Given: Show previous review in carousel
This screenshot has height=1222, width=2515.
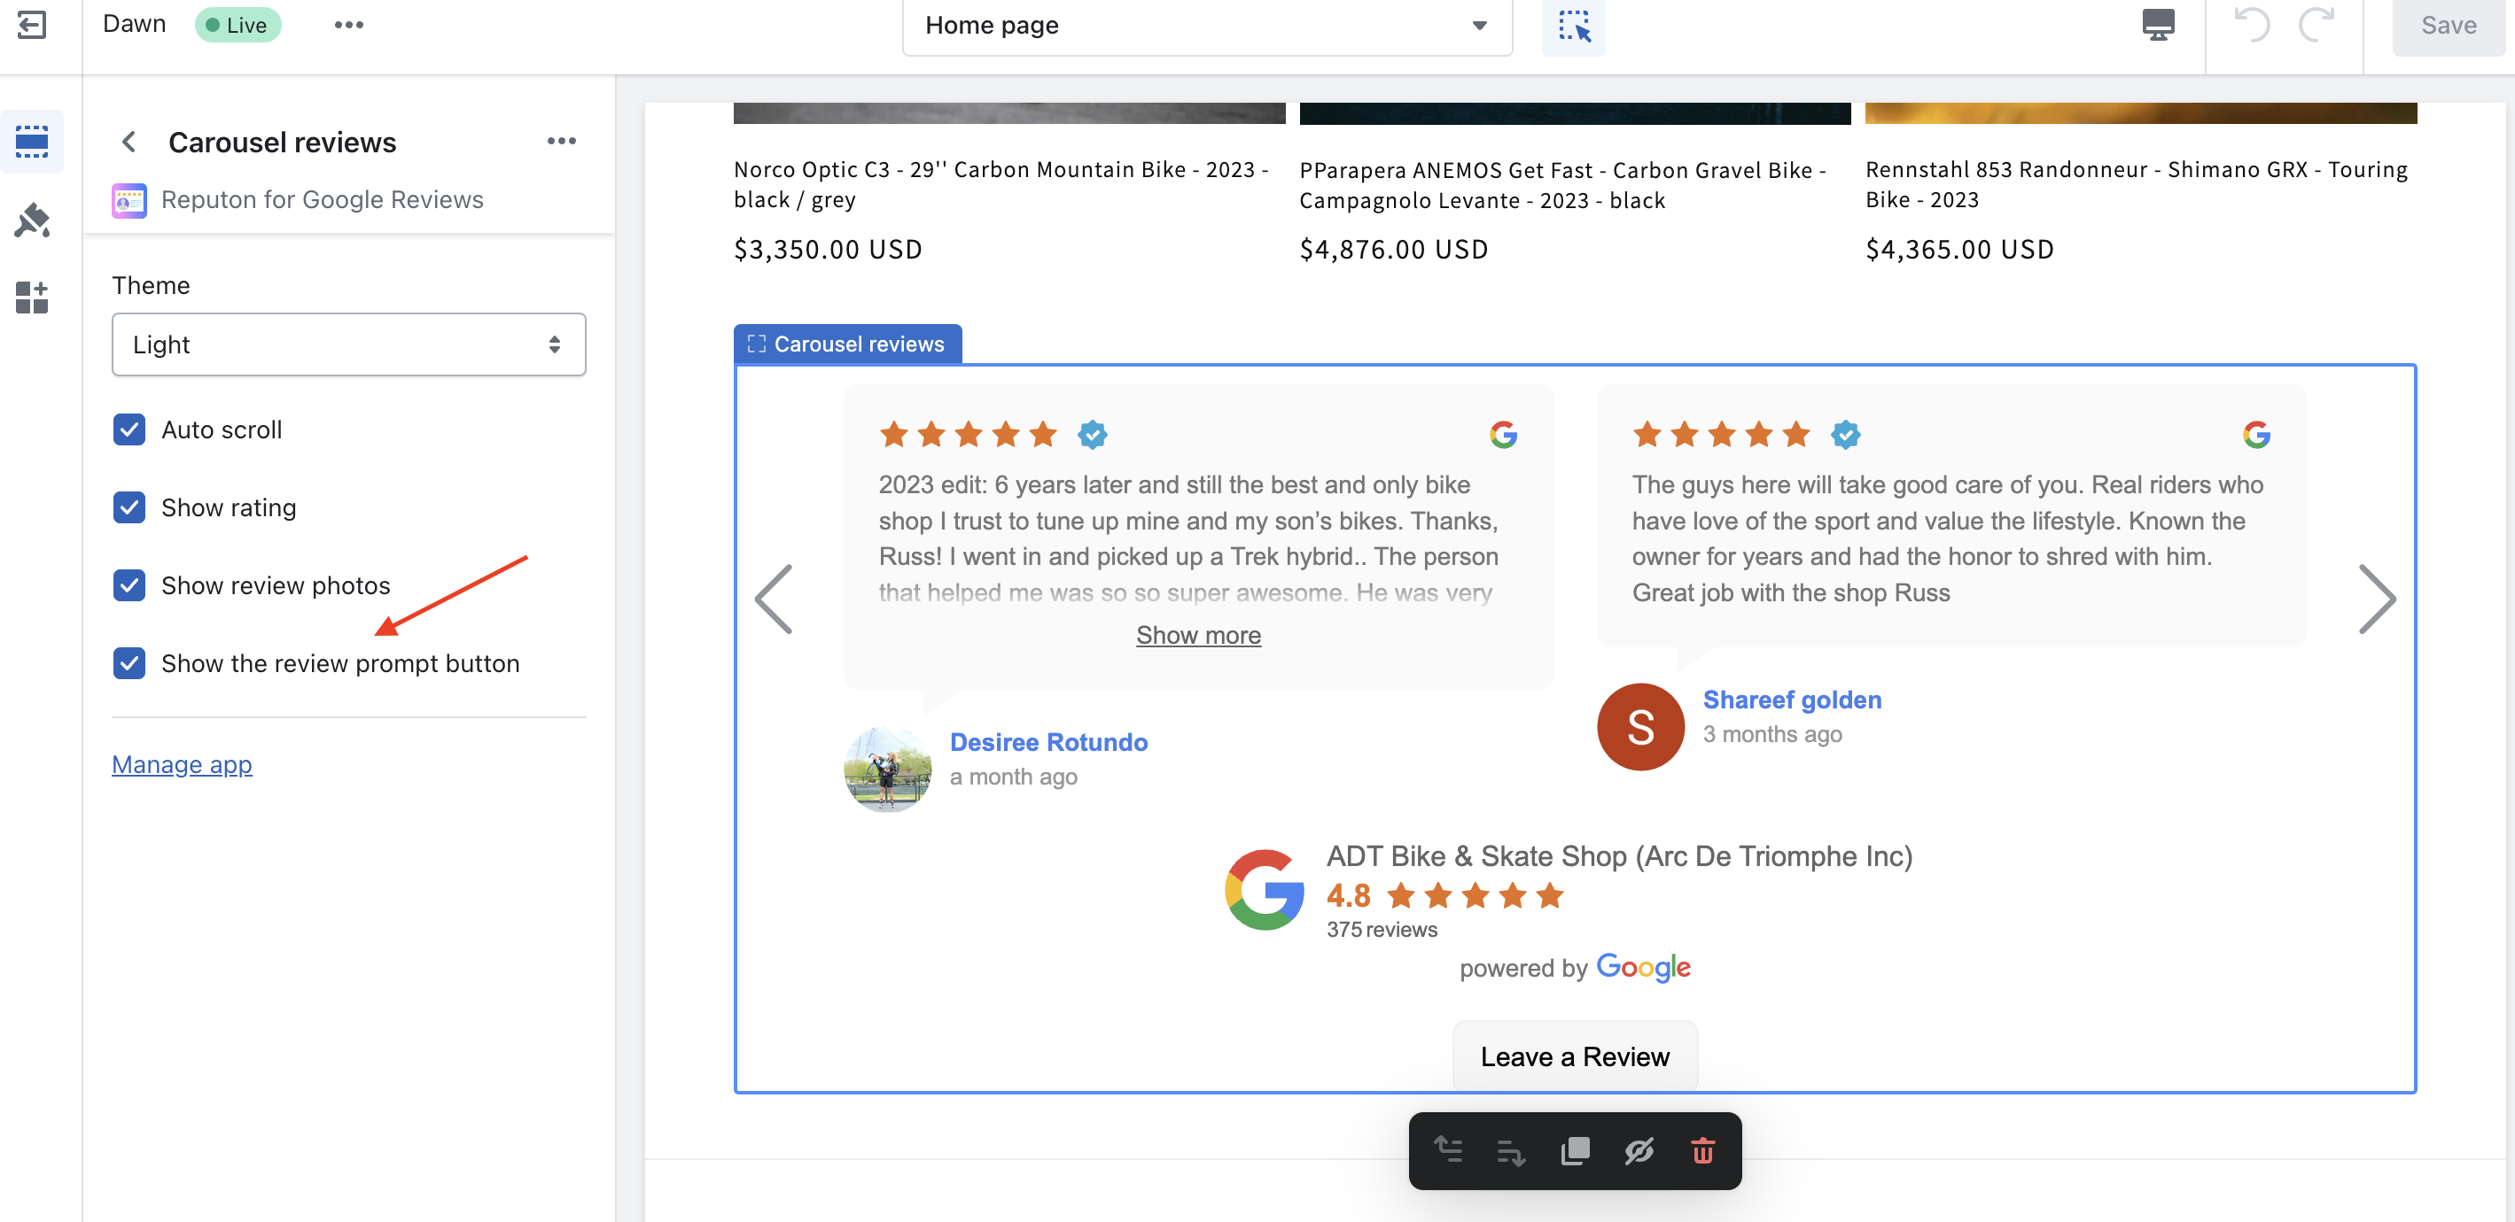Looking at the screenshot, I should (774, 599).
